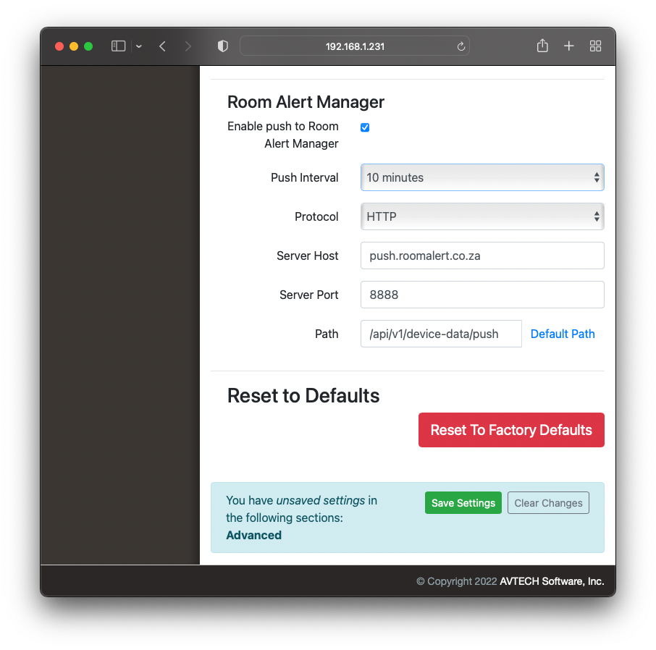Click the 192.168.1.231 address bar
Viewport: 656px width, 650px height.
355,46
